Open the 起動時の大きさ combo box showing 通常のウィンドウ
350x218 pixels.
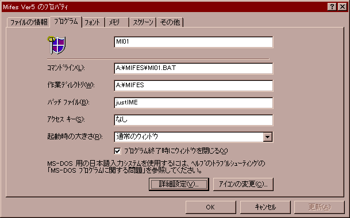click(x=193, y=137)
